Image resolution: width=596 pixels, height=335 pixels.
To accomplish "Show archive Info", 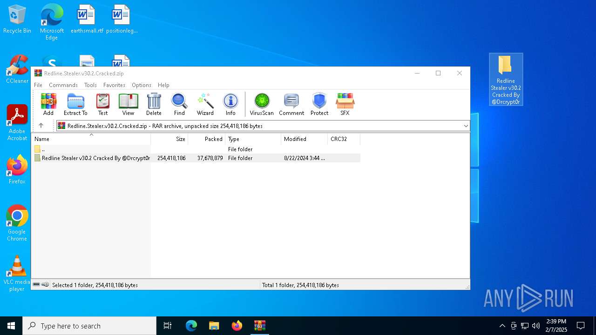I will click(230, 104).
